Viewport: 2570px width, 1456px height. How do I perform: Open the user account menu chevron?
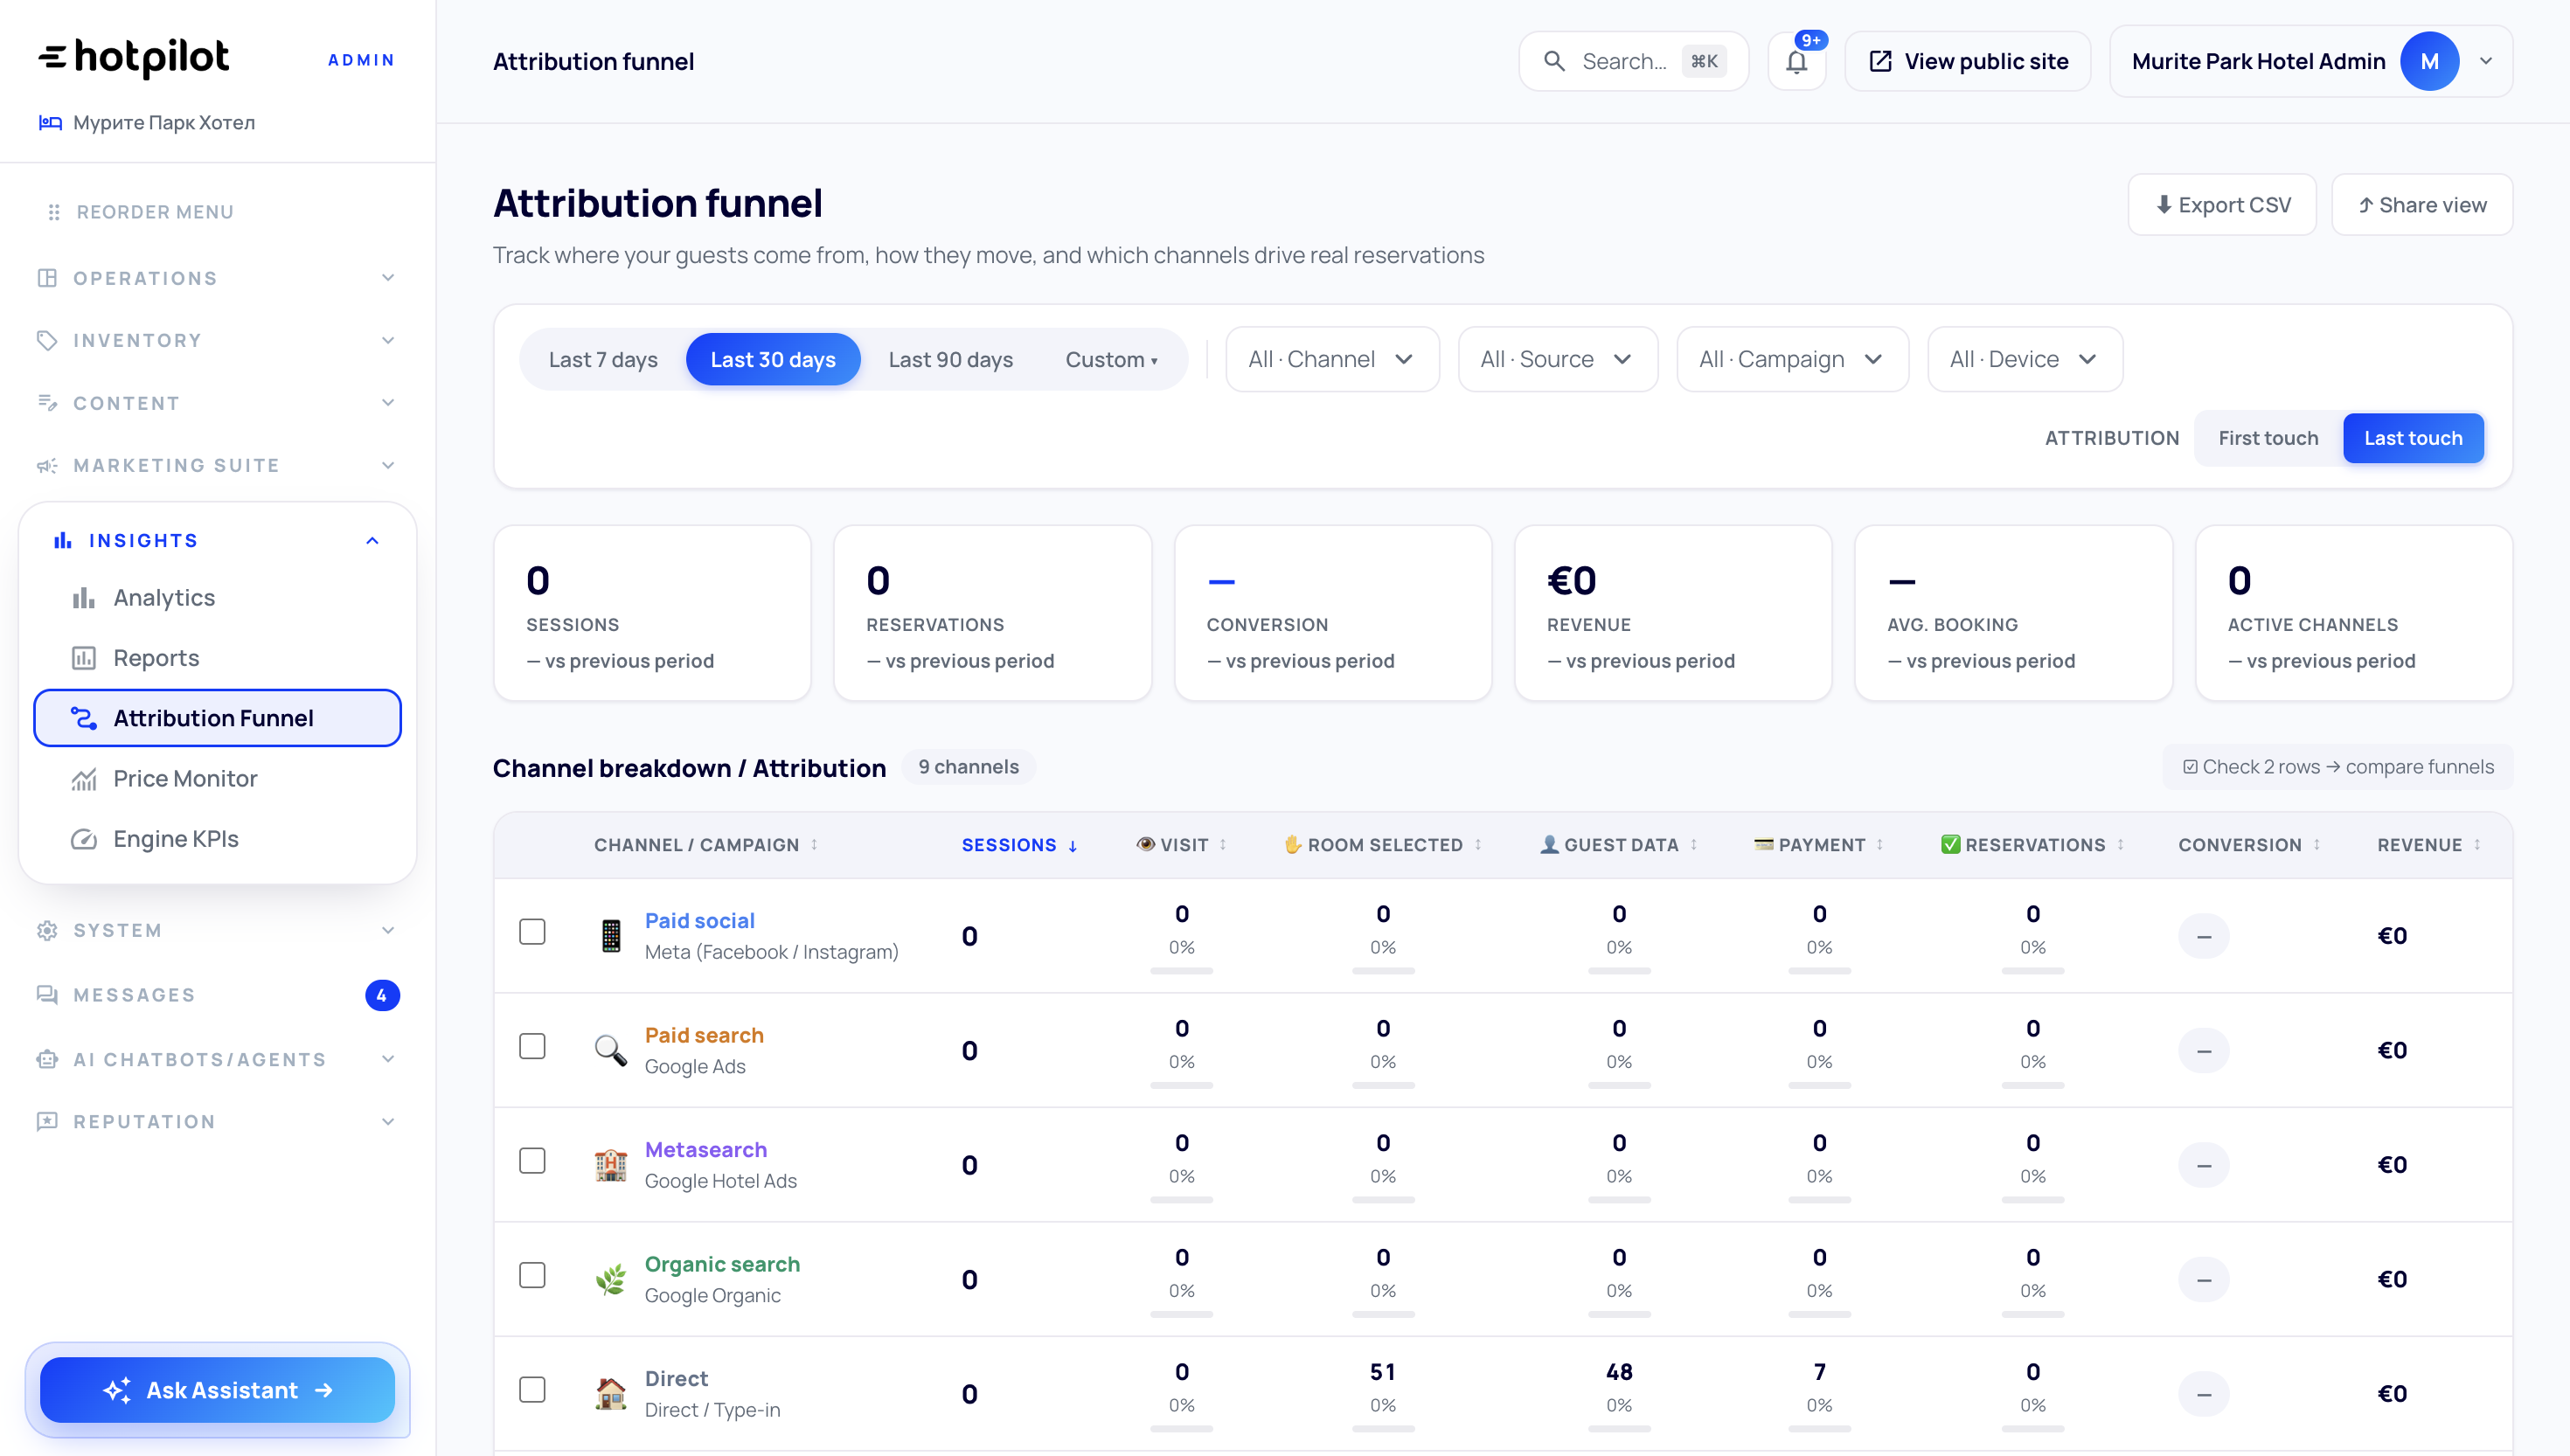[x=2486, y=61]
